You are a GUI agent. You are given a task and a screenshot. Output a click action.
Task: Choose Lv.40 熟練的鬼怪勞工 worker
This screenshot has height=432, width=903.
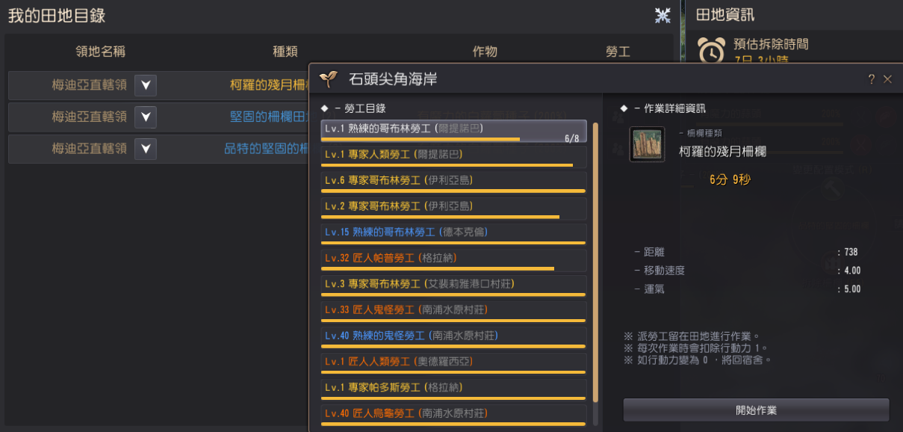[454, 338]
